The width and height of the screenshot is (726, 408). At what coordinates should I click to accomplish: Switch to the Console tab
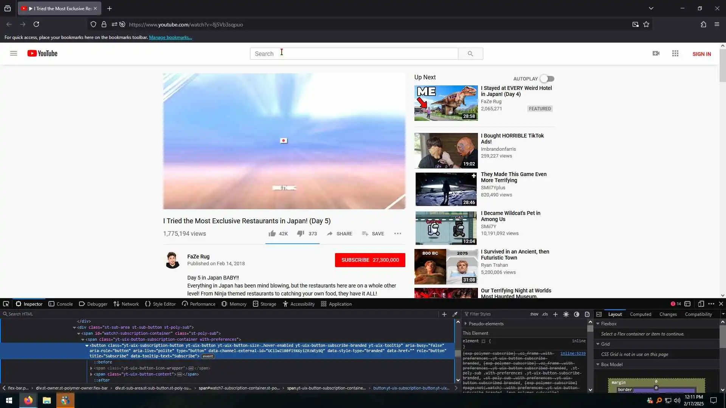pyautogui.click(x=61, y=304)
